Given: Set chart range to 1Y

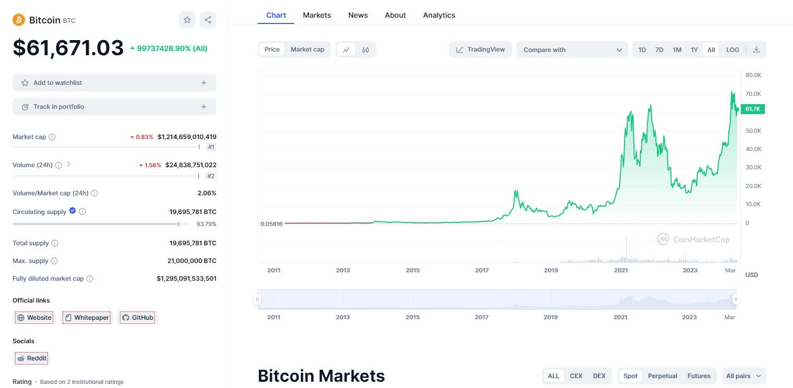Looking at the screenshot, I should (x=694, y=49).
